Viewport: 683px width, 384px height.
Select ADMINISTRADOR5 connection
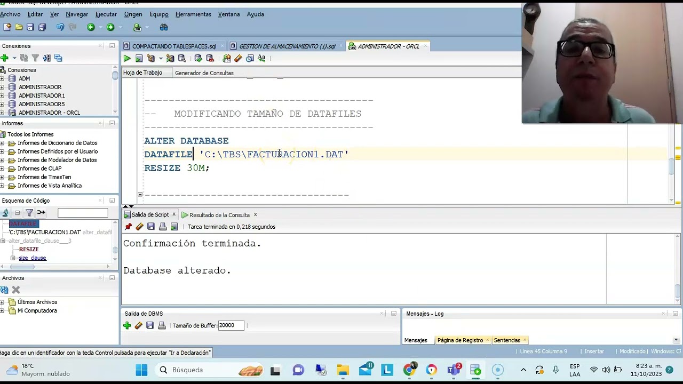[42, 104]
